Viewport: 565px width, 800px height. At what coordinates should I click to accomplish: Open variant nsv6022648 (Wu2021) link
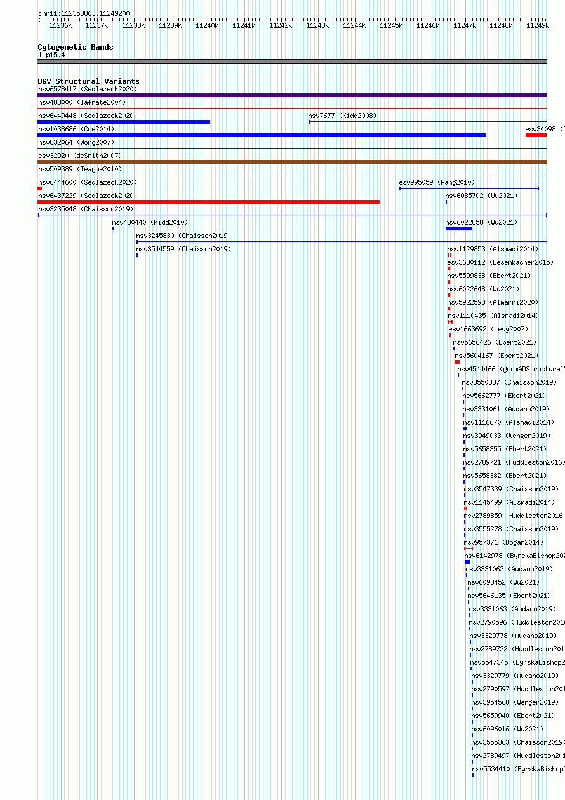[483, 289]
